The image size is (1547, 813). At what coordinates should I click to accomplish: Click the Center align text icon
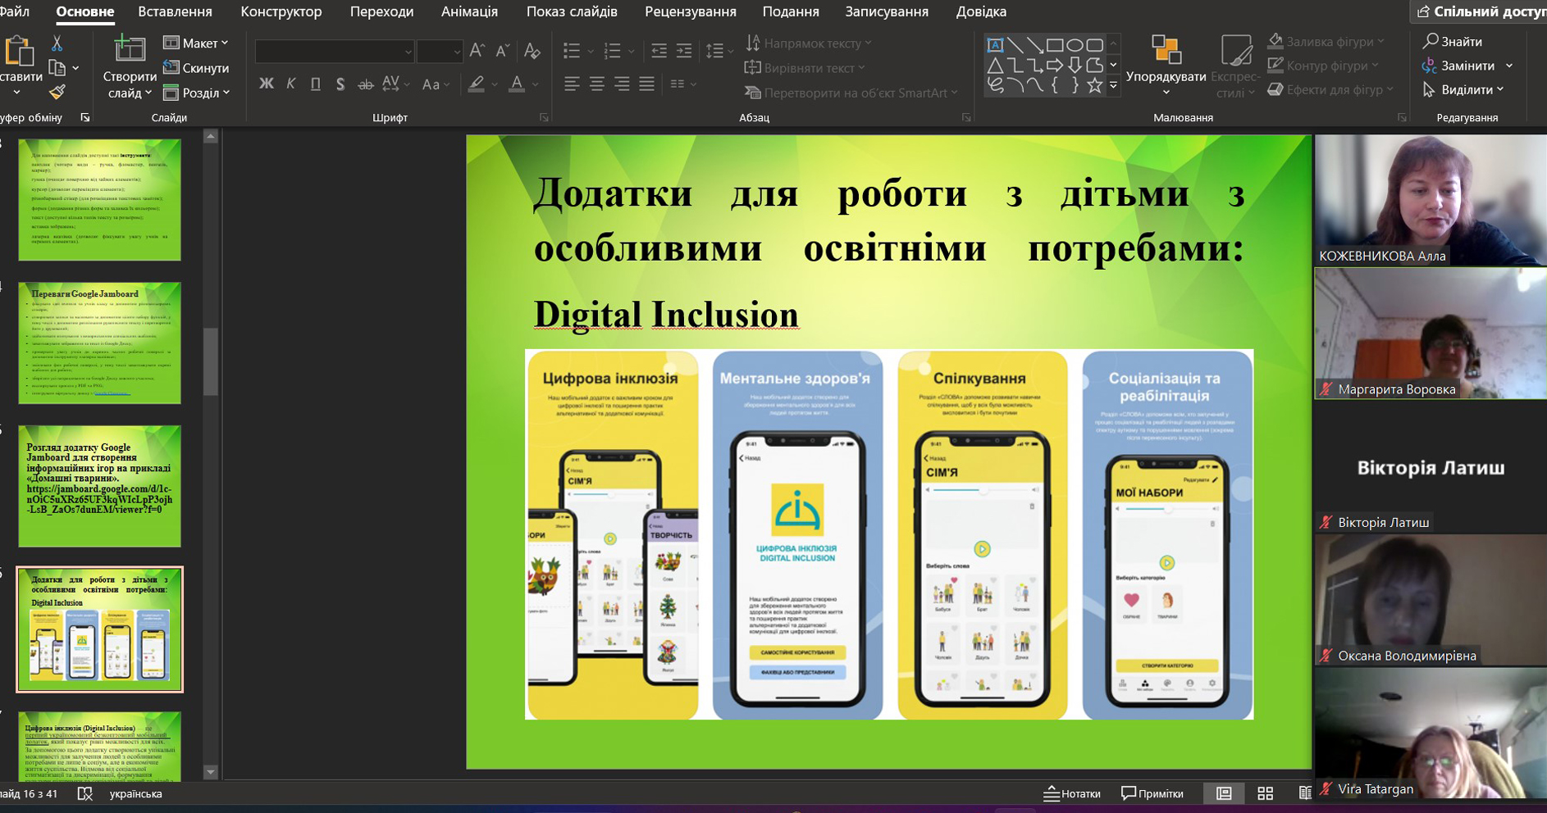[x=596, y=84]
